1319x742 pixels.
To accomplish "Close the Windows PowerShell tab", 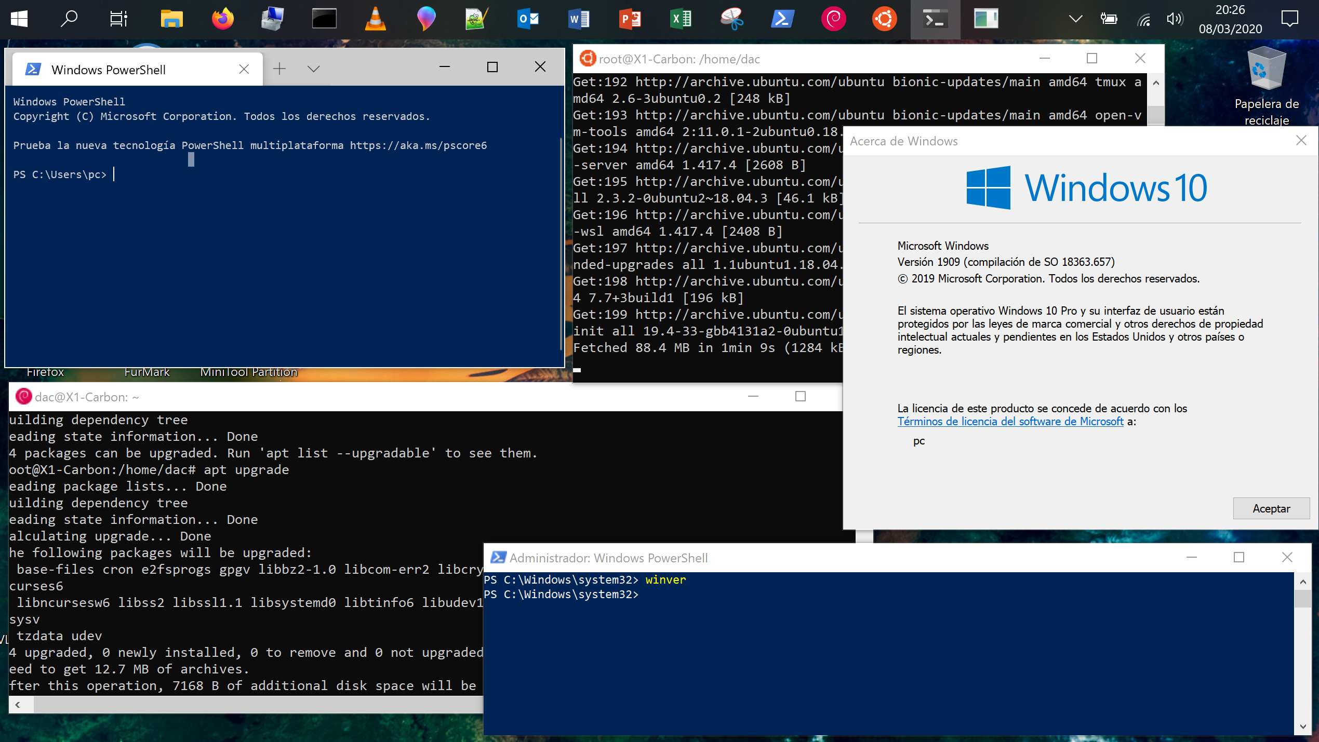I will (x=244, y=69).
